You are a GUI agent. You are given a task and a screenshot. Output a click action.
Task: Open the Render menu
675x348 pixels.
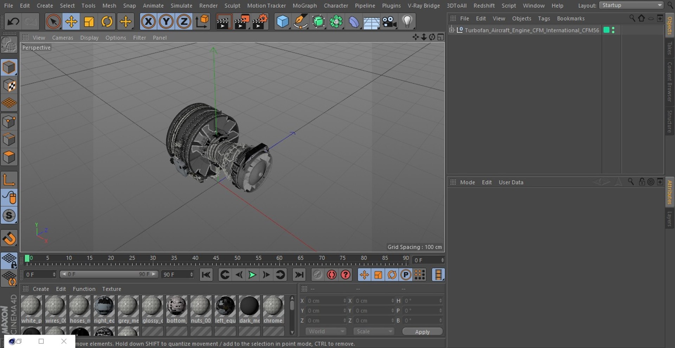[208, 6]
